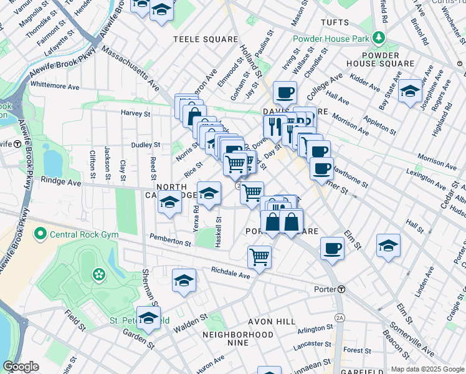Image resolution: width=466 pixels, height=374 pixels.
Task: Click the Lexington Ave street label
Action: (x=426, y=179)
